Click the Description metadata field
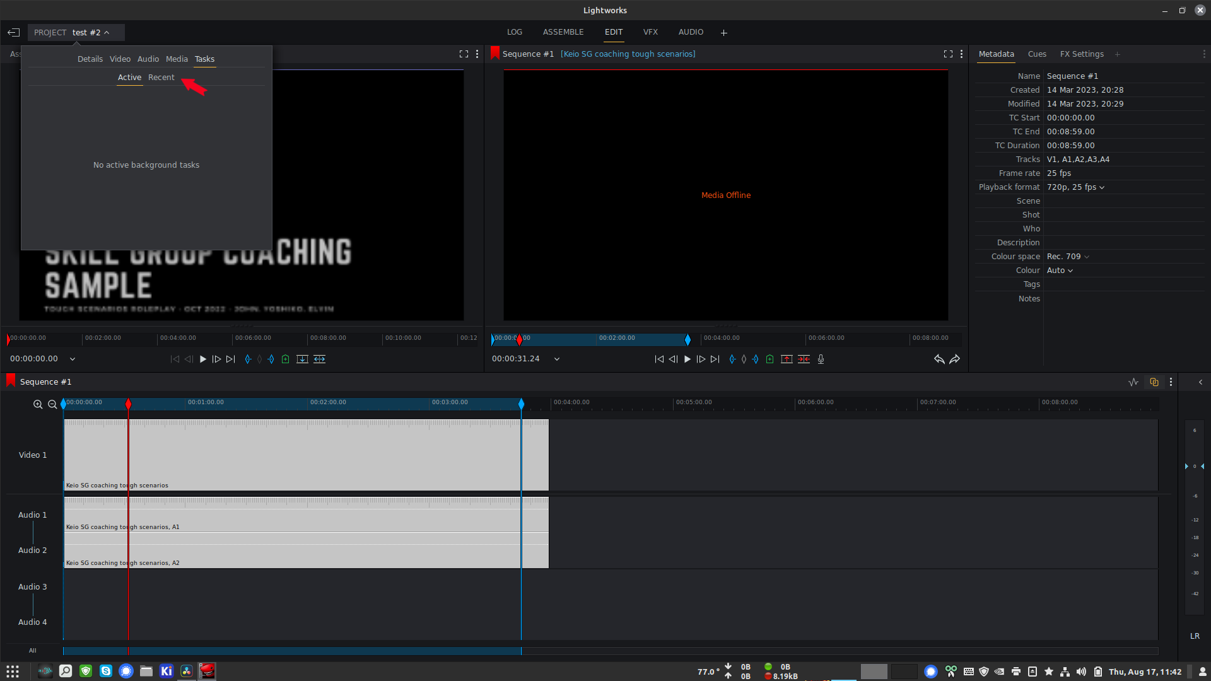This screenshot has width=1211, height=681. tap(1123, 243)
